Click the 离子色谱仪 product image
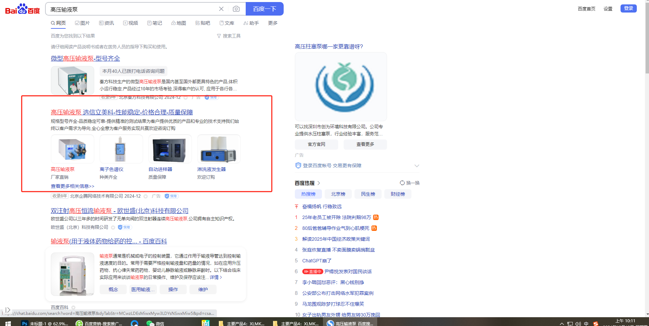The image size is (649, 326). 121,149
